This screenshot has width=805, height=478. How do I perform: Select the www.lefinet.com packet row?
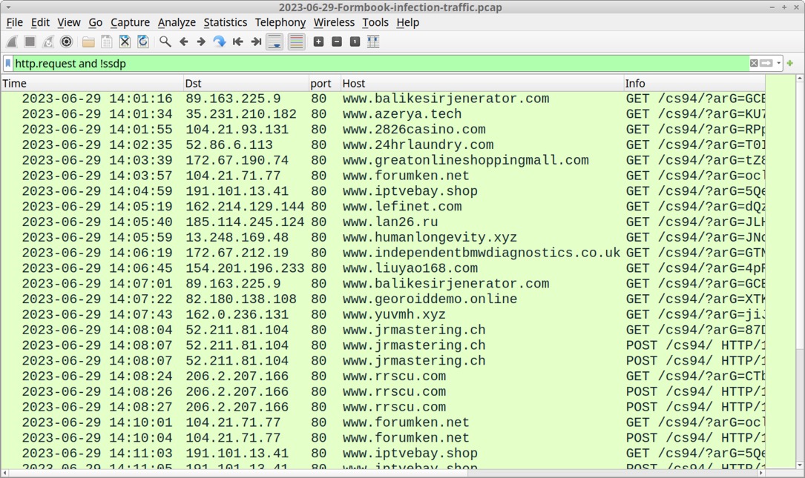click(x=383, y=206)
